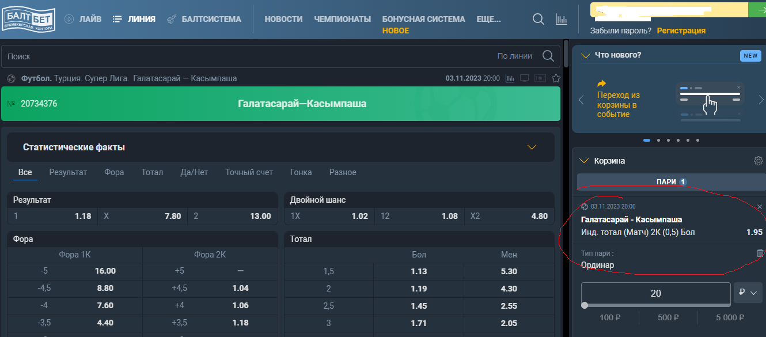This screenshot has width=766, height=337.
Task: Collapse the Корзина panel
Action: (x=585, y=161)
